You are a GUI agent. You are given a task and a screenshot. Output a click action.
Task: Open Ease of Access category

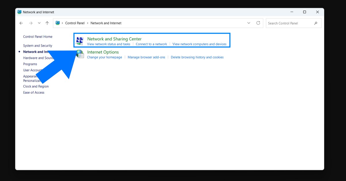(33, 92)
